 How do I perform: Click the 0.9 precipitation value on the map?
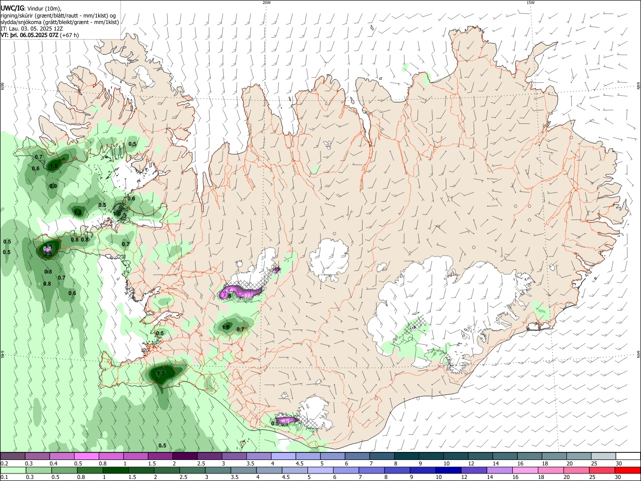[53, 186]
